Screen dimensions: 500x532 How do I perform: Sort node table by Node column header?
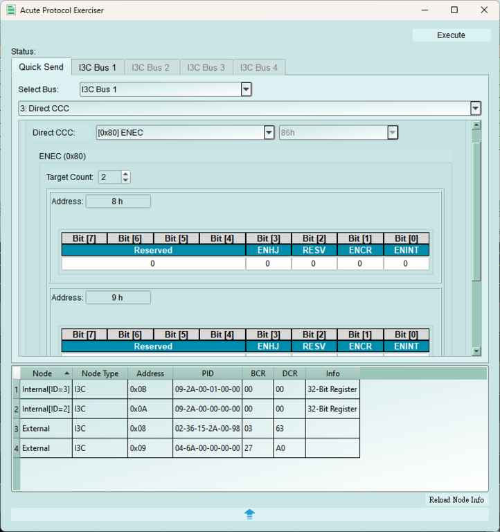point(42,373)
